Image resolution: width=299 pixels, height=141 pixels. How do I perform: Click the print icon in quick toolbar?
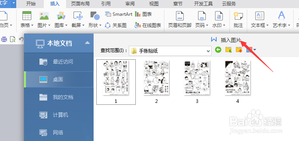(x=4, y=39)
